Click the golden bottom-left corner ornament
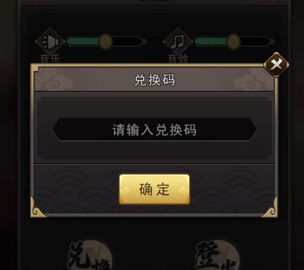Viewport: 304px width, 270px height. pyautogui.click(x=39, y=207)
